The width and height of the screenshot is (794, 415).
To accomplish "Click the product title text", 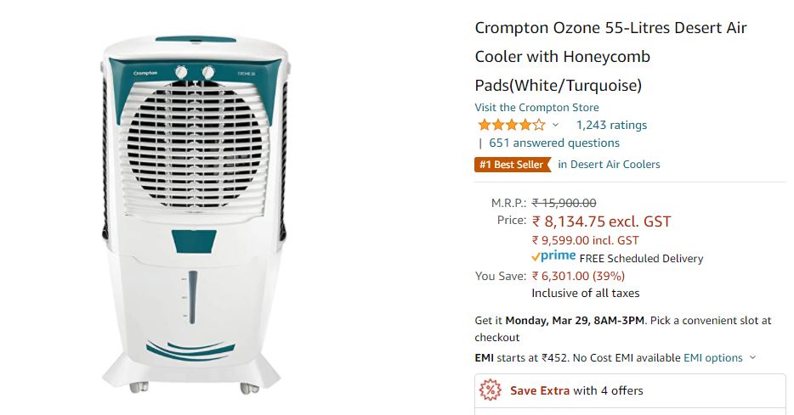I will 610,57.
